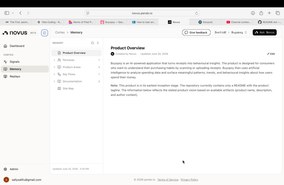Open Site Map in the memory tree
The width and height of the screenshot is (284, 185).
coord(76,88)
